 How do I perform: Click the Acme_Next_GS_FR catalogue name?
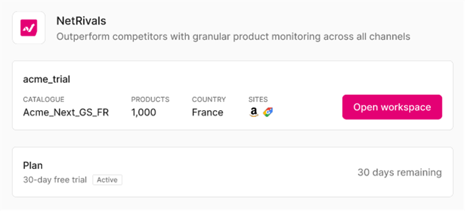(x=66, y=113)
